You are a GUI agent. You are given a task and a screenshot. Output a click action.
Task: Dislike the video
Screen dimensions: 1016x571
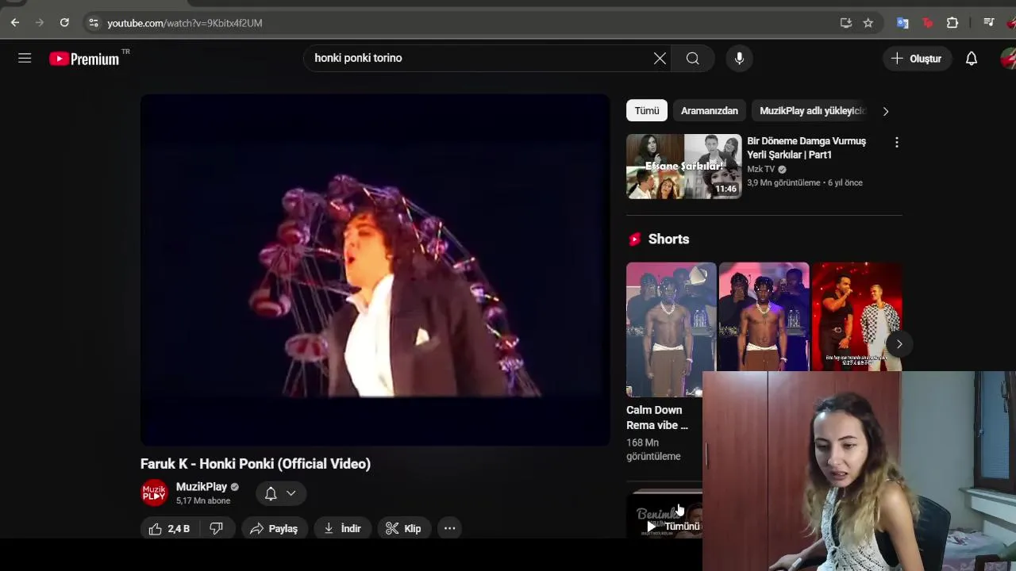(216, 528)
